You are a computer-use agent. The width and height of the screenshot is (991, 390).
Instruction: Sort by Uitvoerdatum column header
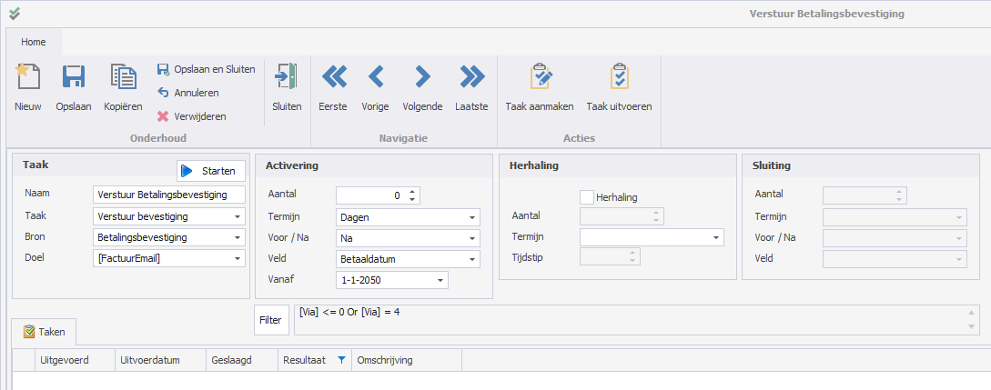point(160,360)
